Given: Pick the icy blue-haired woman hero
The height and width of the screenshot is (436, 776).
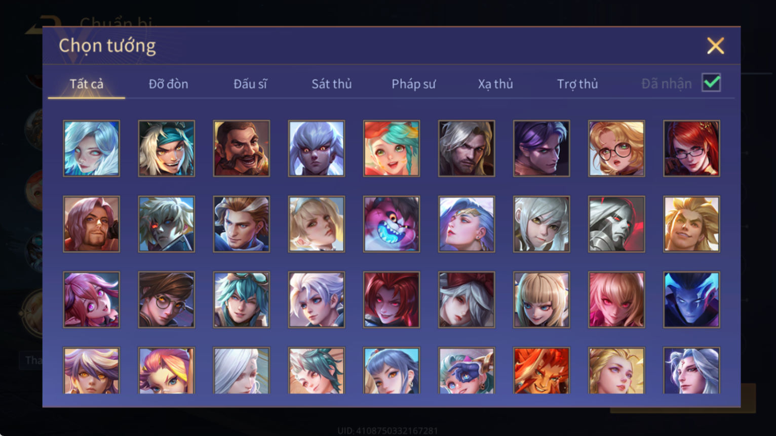Looking at the screenshot, I should [x=92, y=148].
